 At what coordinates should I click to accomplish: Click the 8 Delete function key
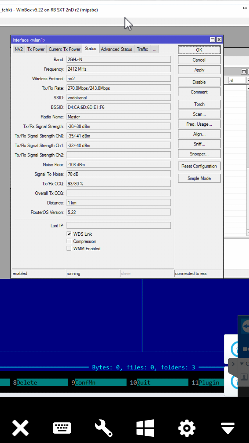[40, 382]
